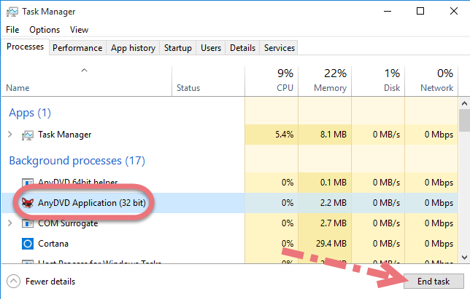470x299 pixels.
Task: Collapse view with Fewer details arrow icon
Action: [x=13, y=282]
